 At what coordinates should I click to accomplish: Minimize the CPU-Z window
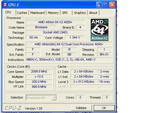(x=99, y=5)
